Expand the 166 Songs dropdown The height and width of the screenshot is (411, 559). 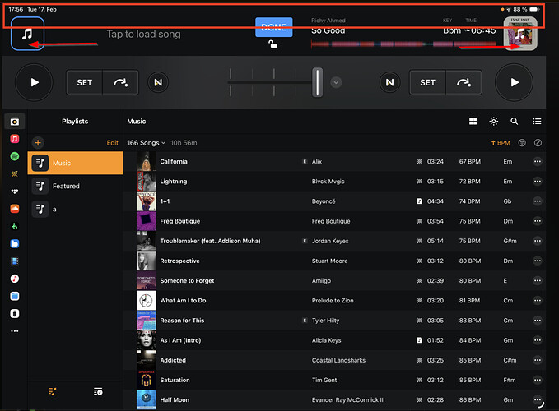coord(147,143)
